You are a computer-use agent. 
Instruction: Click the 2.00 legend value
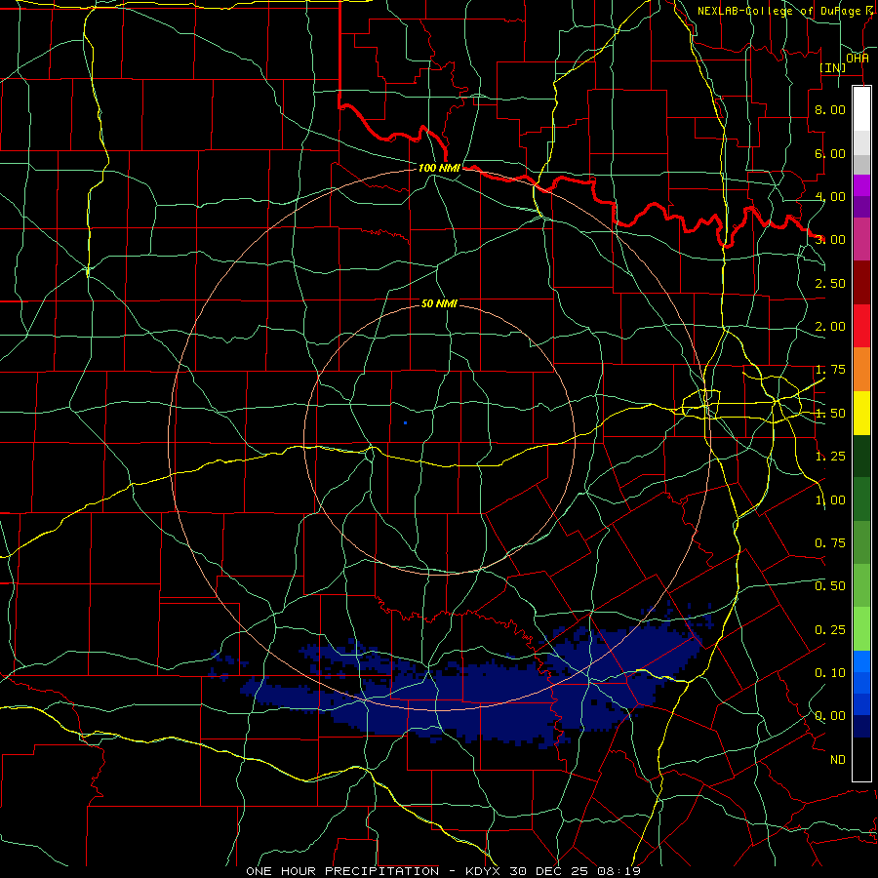(830, 327)
